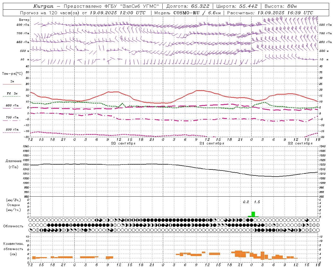The height and width of the screenshot is (267, 333).
Task: Click the precipitation value "1.5"
Action: pos(257,202)
